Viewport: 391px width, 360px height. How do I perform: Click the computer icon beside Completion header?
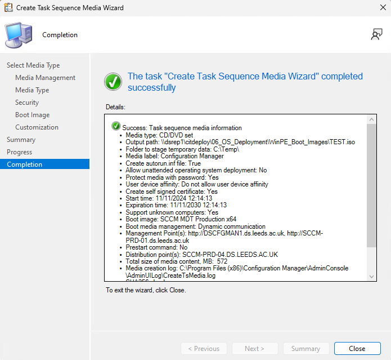(19, 35)
